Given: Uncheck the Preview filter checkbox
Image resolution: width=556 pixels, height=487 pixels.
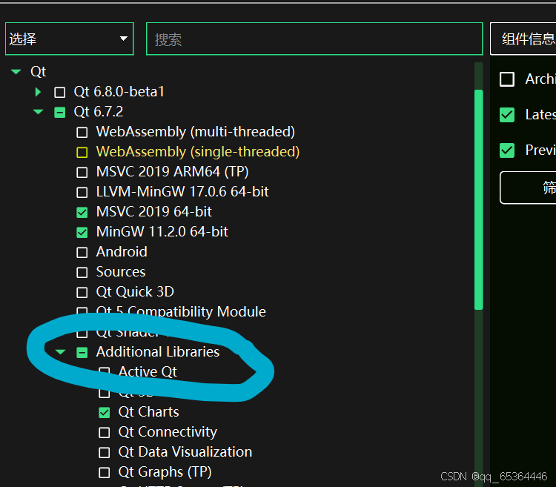Looking at the screenshot, I should (507, 150).
